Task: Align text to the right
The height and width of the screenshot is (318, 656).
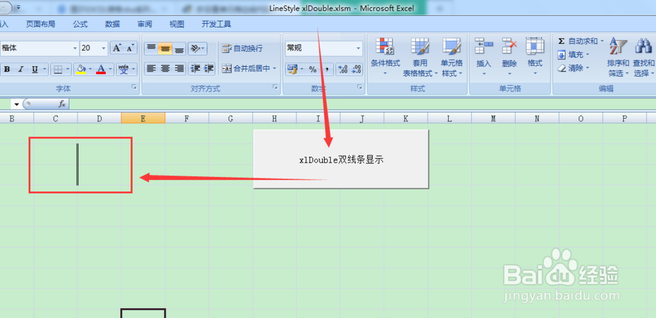Action: (x=179, y=69)
